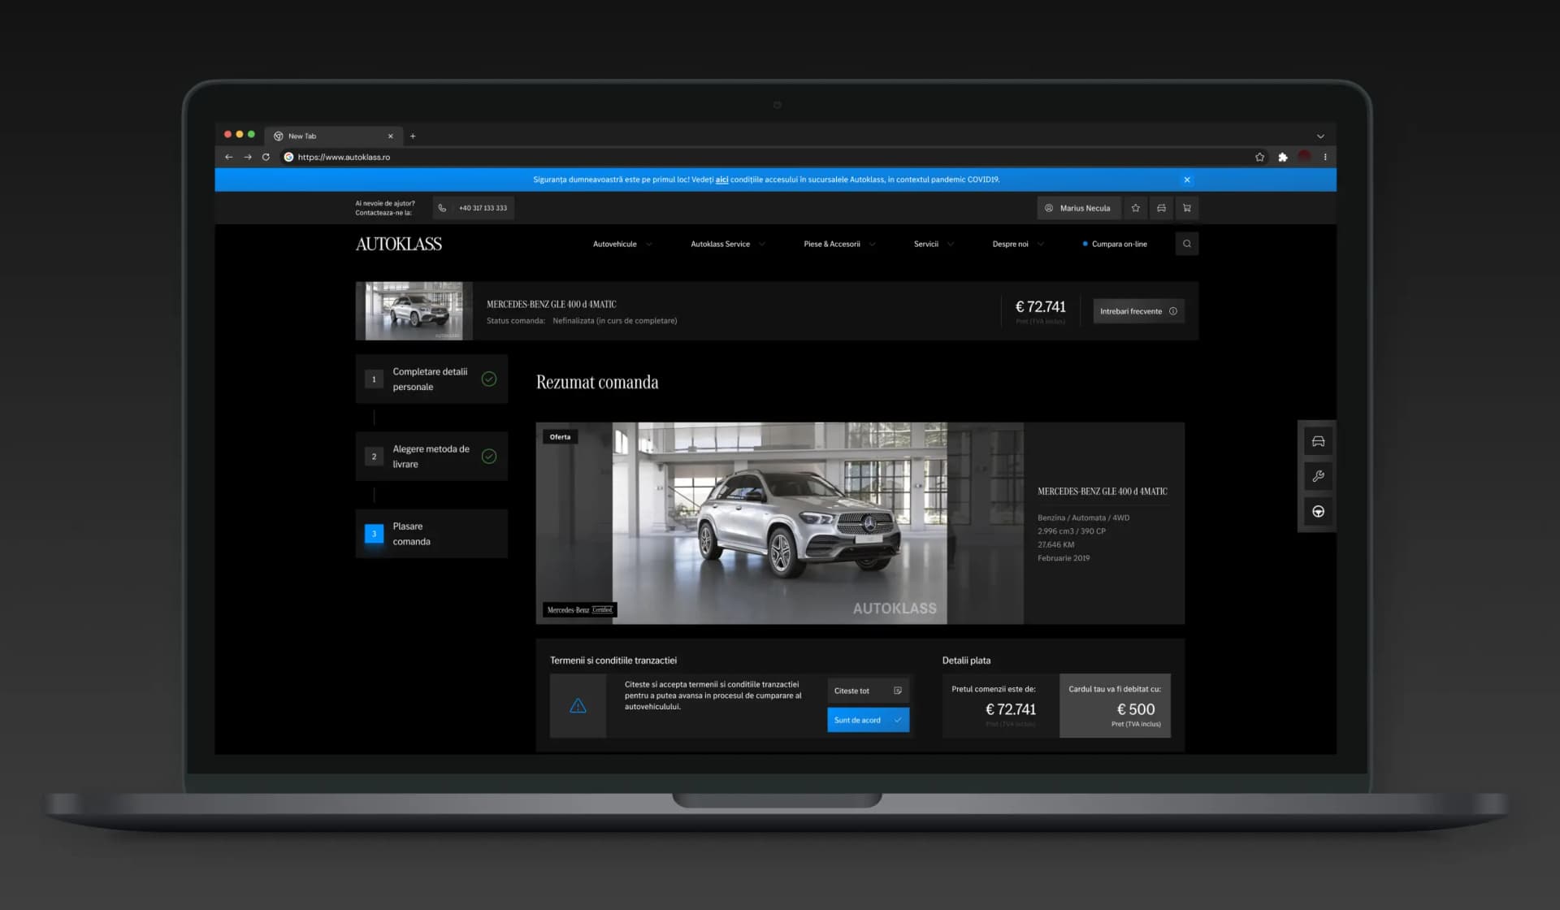The width and height of the screenshot is (1560, 910).
Task: Select step 2 Alegere metoda de livrare
Action: [431, 457]
